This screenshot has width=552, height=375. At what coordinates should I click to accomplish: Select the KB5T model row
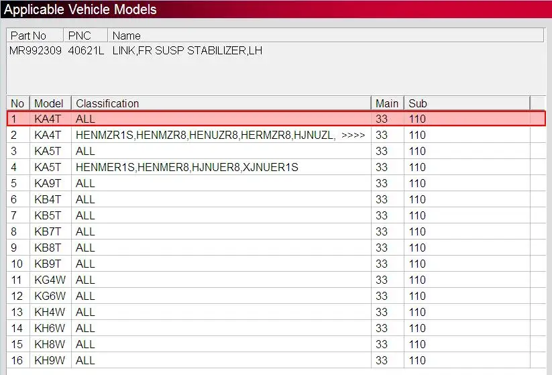point(276,215)
